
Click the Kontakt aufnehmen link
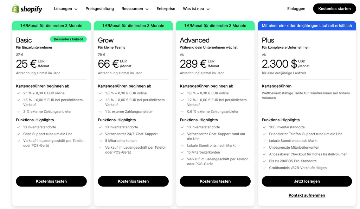click(x=307, y=195)
